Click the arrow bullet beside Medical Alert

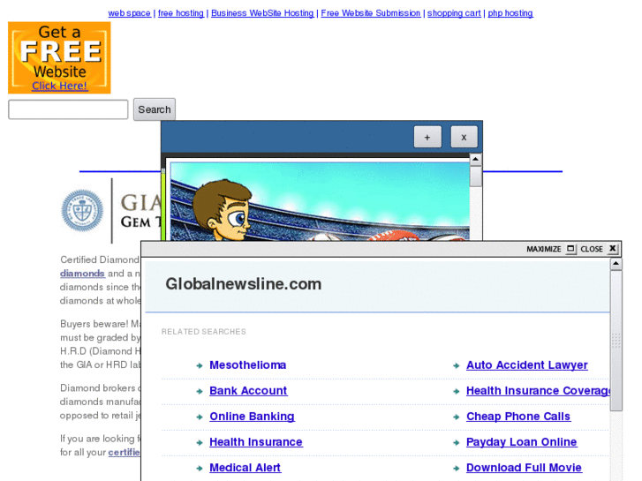(200, 469)
